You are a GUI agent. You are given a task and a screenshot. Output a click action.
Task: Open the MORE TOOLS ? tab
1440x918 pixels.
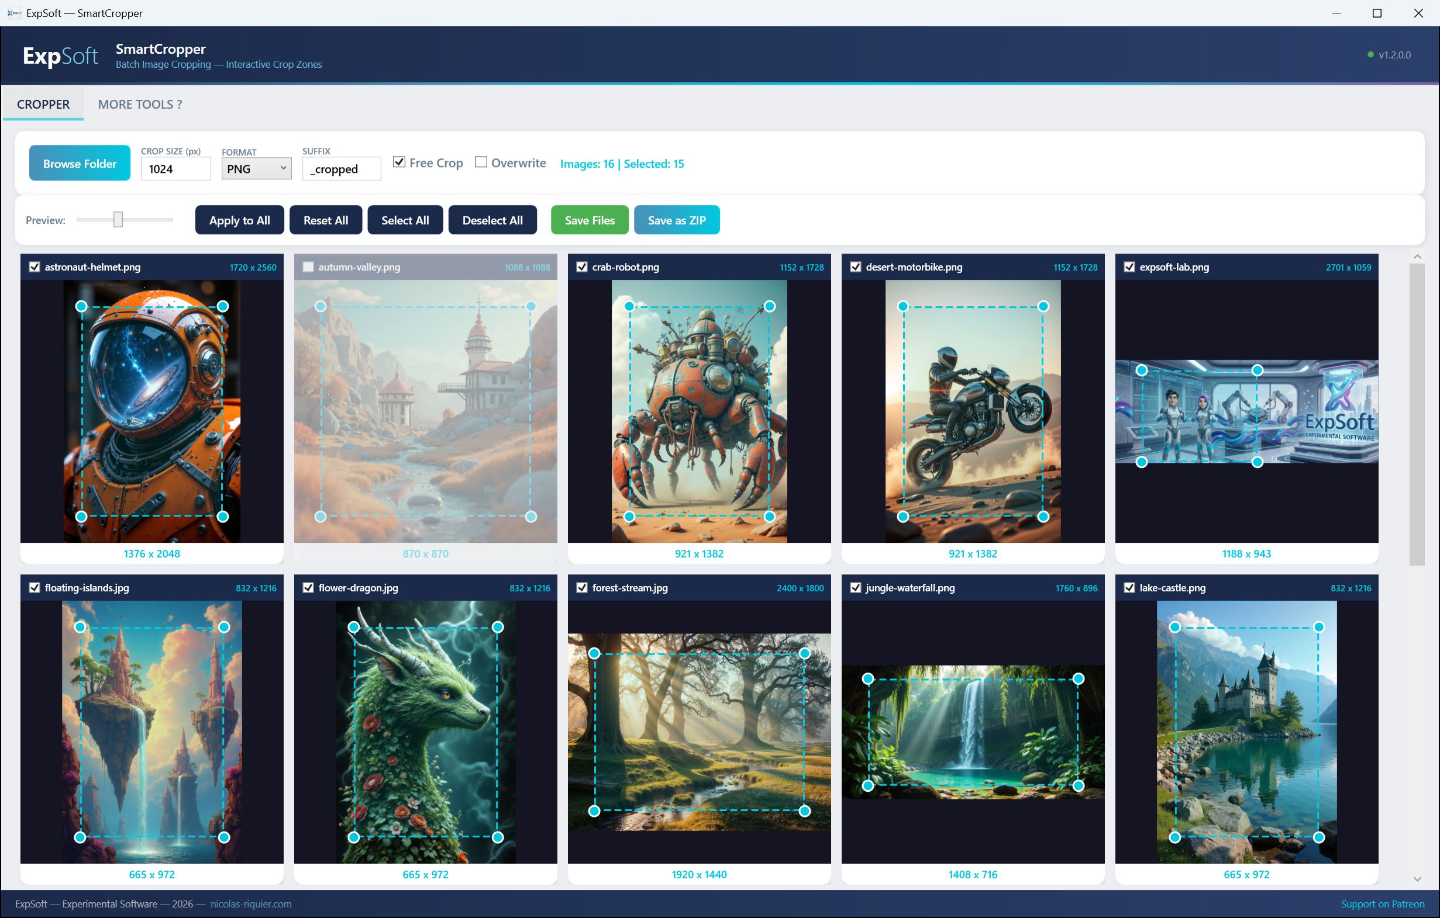coord(140,105)
